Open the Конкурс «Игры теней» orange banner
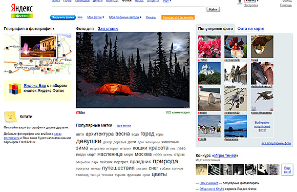The height and width of the screenshot is (192, 297). point(178,17)
